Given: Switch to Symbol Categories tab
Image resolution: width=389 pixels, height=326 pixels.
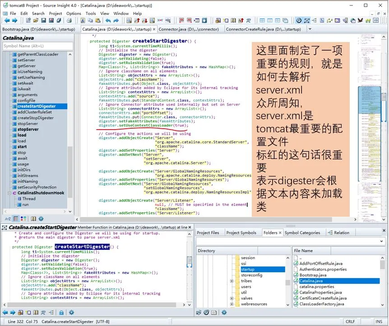Looking at the screenshot, I should click(302, 233).
